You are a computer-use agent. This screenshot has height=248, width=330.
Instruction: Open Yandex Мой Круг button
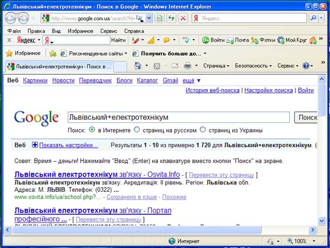292,40
